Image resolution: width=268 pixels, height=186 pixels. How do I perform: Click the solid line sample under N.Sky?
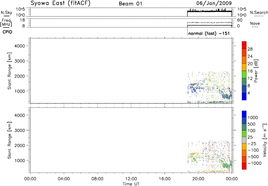(6, 16)
